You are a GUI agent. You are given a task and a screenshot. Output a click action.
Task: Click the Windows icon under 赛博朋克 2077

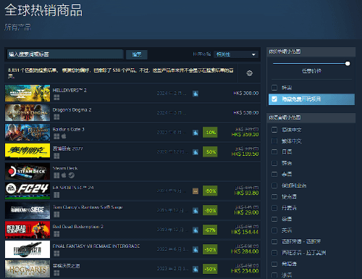[x=56, y=156]
